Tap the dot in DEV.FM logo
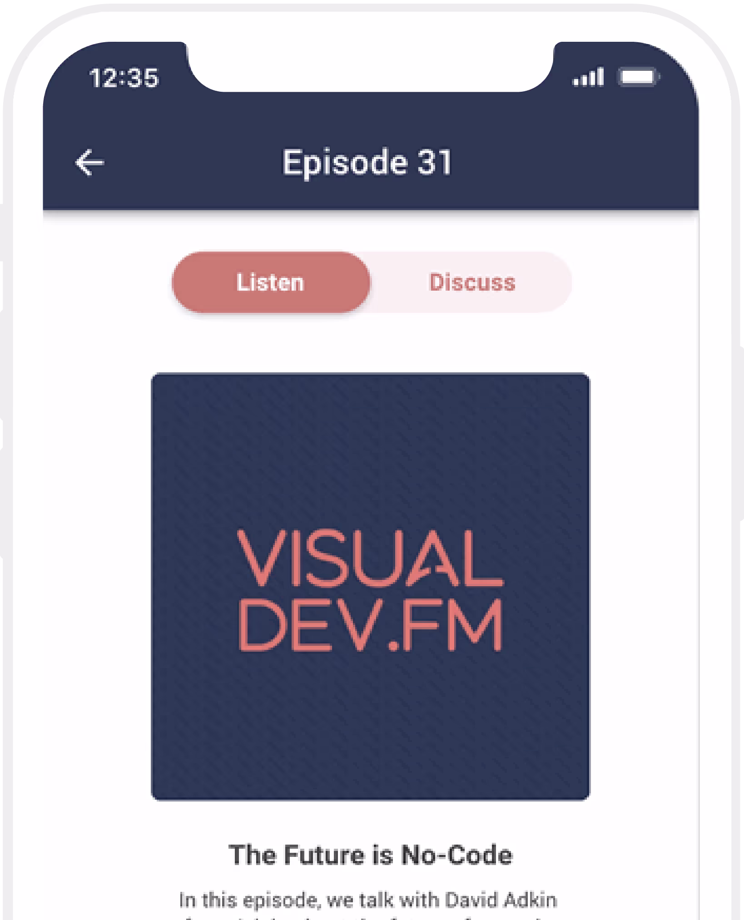 click(393, 645)
